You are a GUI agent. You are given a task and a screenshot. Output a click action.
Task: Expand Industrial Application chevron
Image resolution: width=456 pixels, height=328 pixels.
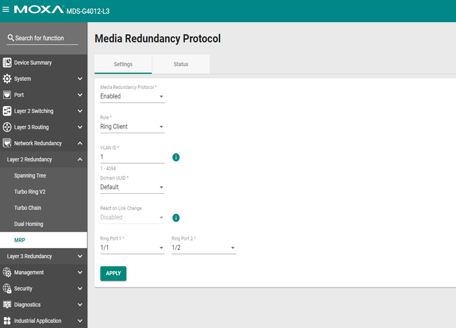tap(80, 321)
